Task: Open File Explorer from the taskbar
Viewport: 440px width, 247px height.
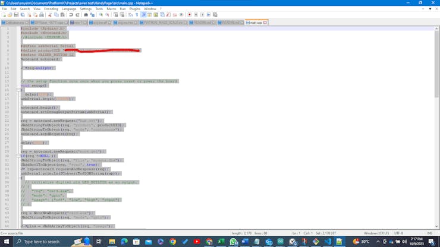Action: coord(112,242)
